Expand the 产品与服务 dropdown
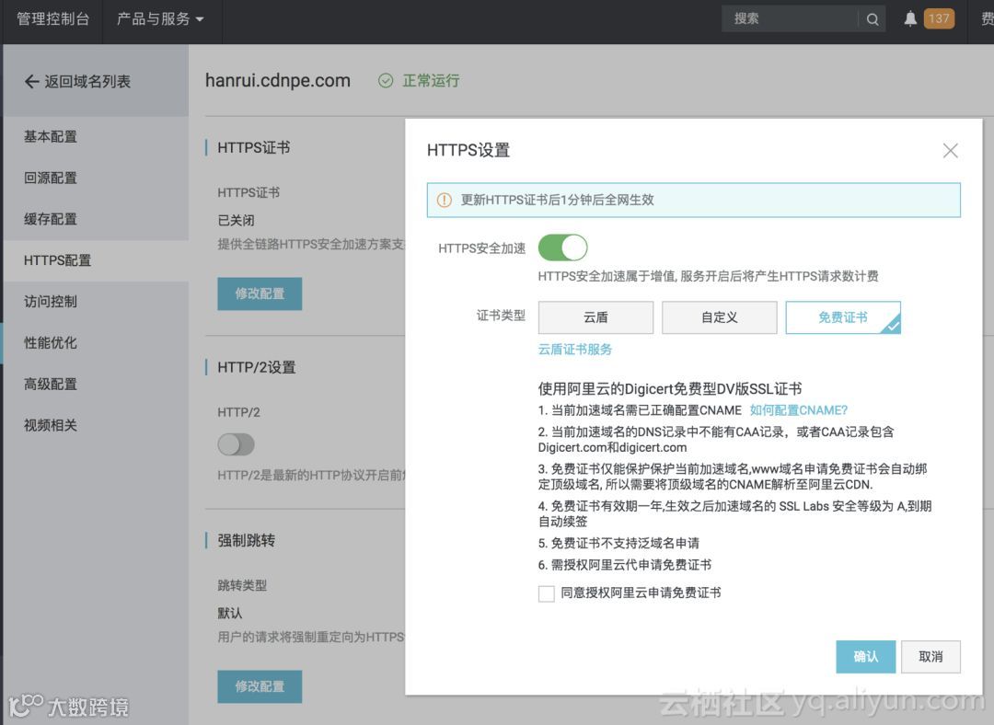 160,19
